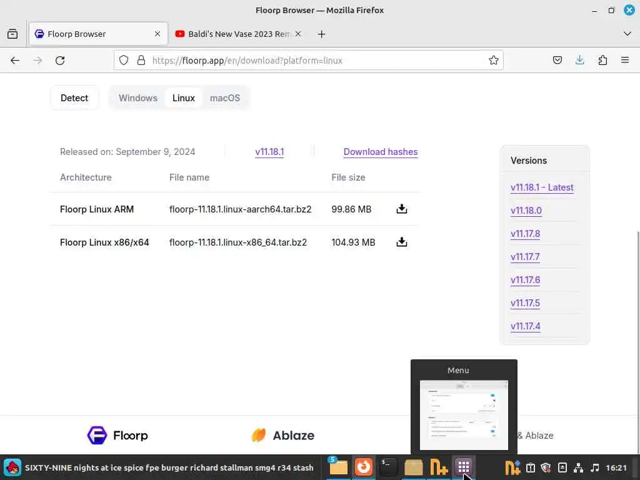Click the Floorp logo in the footer
The width and height of the screenshot is (640, 480).
click(x=117, y=435)
